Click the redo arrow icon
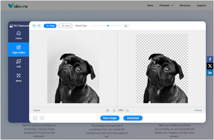The width and height of the screenshot is (214, 140). pyautogui.click(x=39, y=26)
